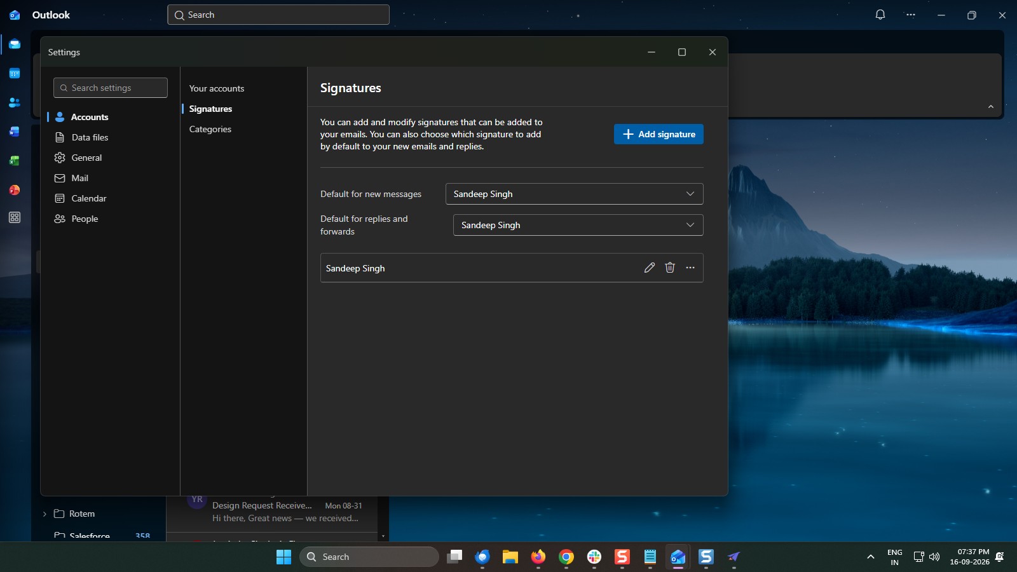
Task: Edit the Sandeep Singh signature with pencil icon
Action: 649,268
